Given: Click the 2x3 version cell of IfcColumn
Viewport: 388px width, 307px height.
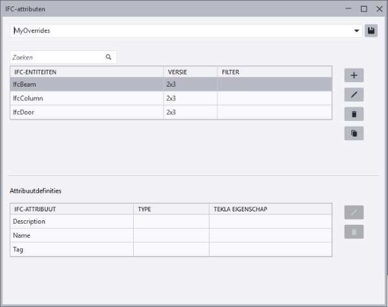Looking at the screenshot, I should coord(190,98).
